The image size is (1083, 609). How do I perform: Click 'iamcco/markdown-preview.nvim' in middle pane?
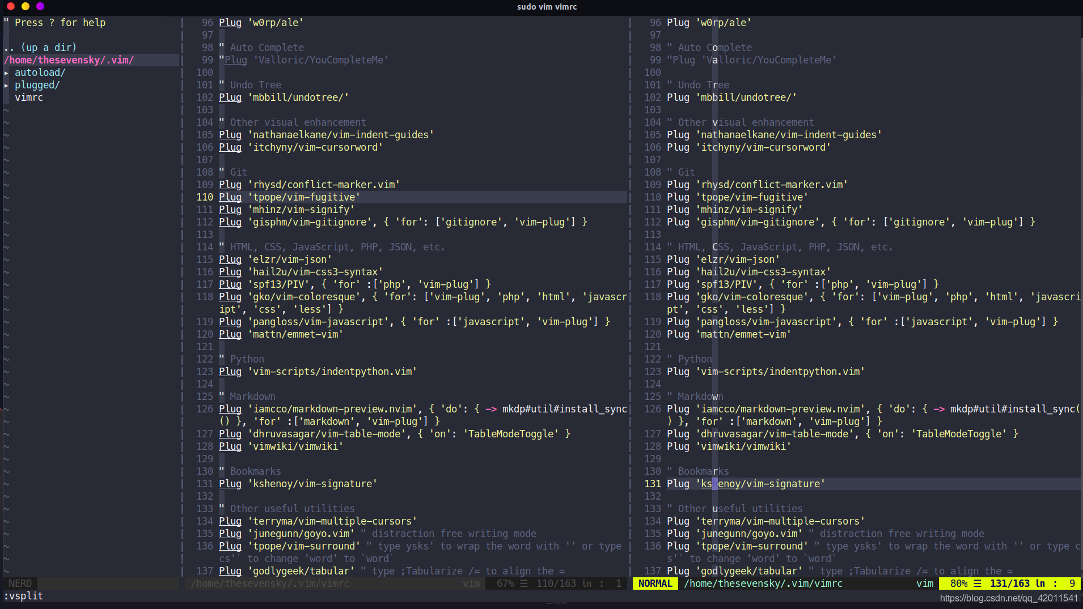332,409
